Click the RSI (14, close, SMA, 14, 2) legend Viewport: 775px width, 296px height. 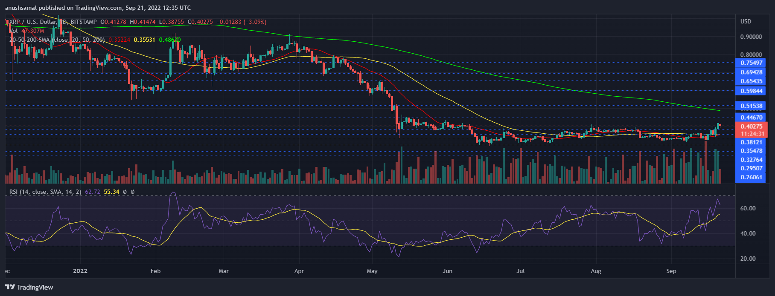pyautogui.click(x=45, y=192)
